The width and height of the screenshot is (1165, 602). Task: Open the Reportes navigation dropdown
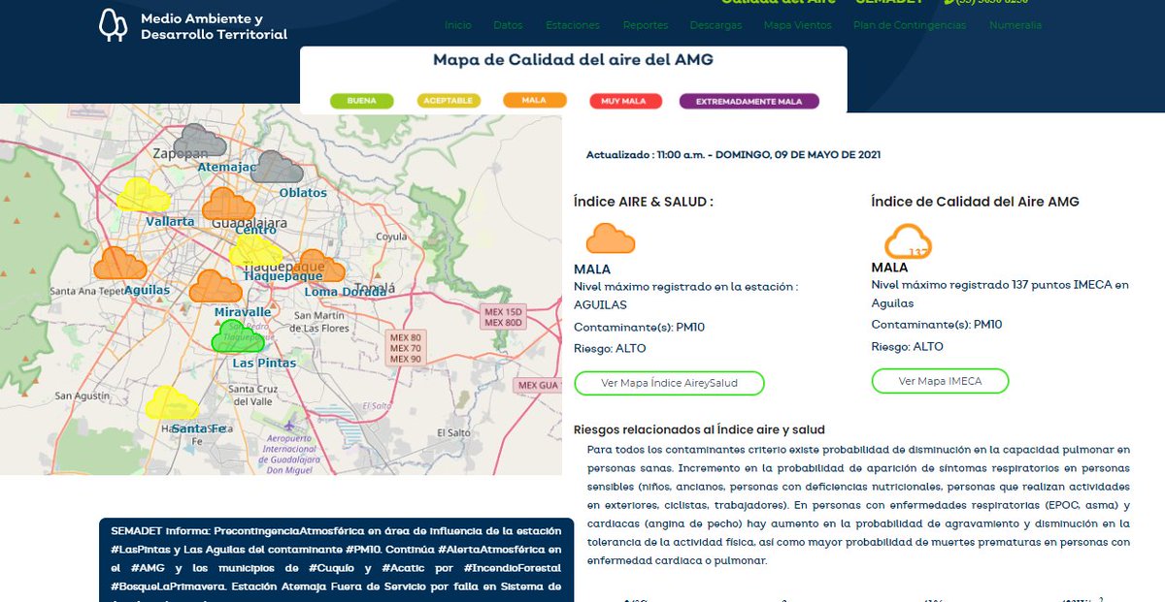coord(646,25)
